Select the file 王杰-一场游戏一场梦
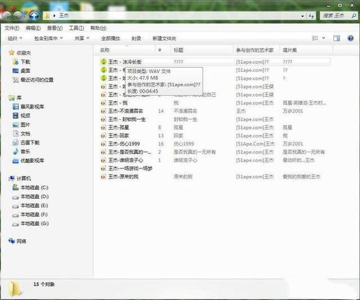 130,169
